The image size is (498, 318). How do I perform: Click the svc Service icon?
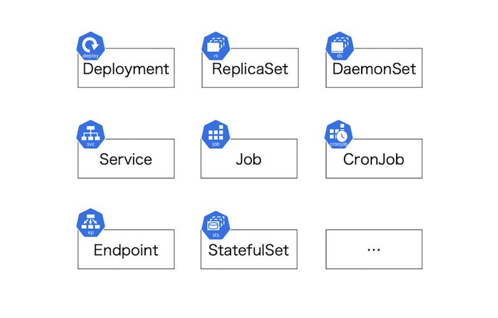click(x=90, y=134)
